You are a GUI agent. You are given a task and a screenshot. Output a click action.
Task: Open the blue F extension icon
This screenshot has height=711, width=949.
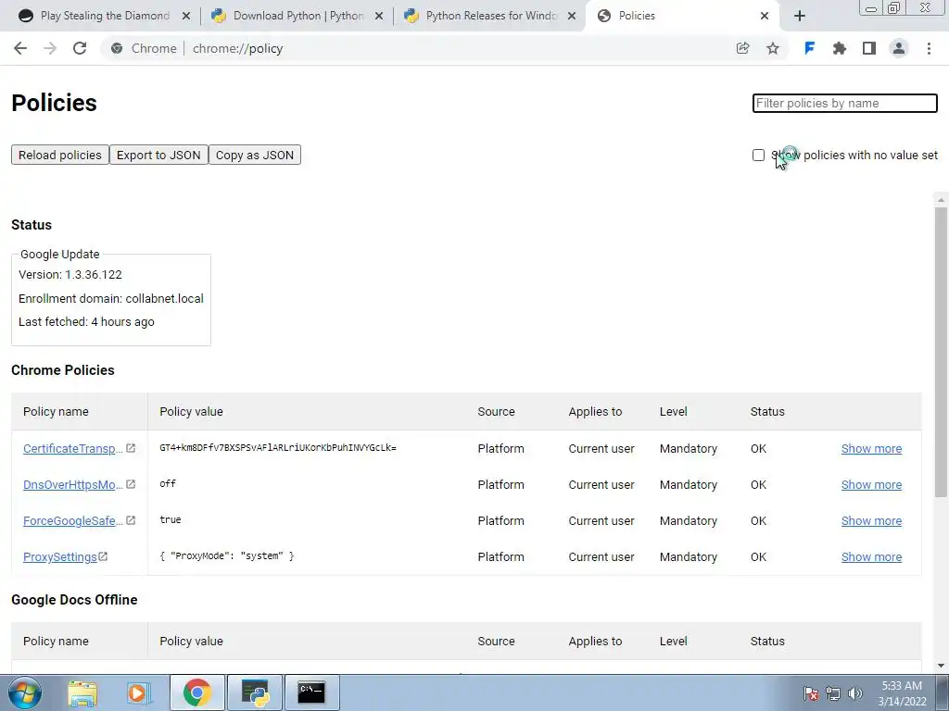[809, 48]
